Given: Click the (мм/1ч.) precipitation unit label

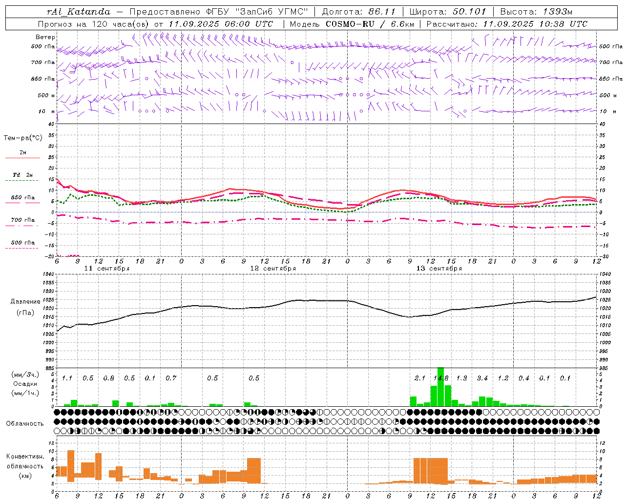Looking at the screenshot, I should pyautogui.click(x=25, y=393).
